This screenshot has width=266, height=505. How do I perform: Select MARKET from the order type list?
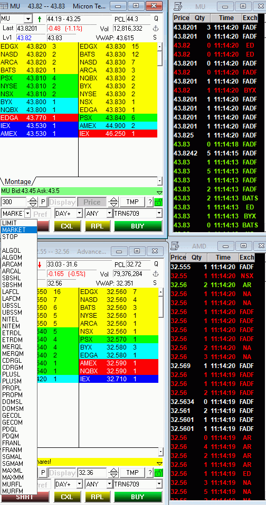click(x=20, y=230)
